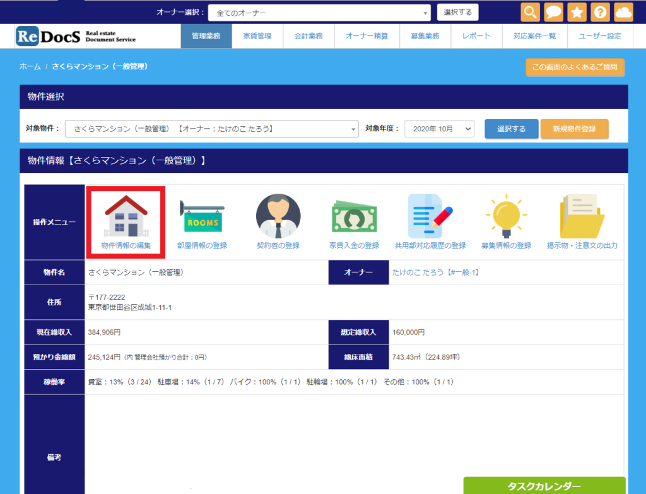Switch to the 会計業務 tab
Screen dimensions: 646x494
(x=308, y=36)
